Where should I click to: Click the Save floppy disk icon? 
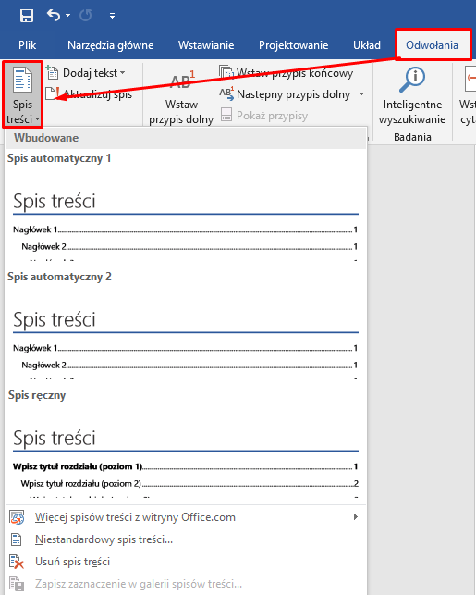27,16
